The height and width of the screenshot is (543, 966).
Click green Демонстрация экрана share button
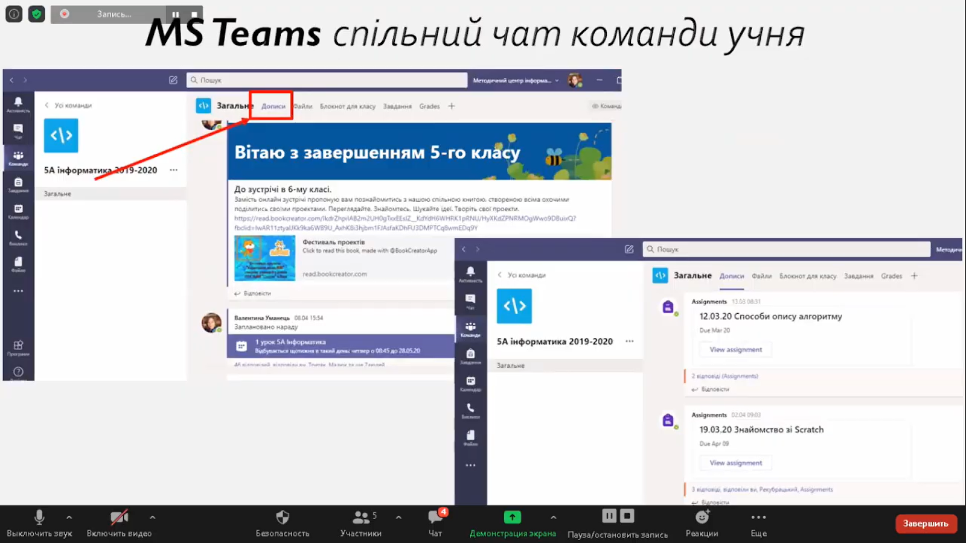[513, 523]
